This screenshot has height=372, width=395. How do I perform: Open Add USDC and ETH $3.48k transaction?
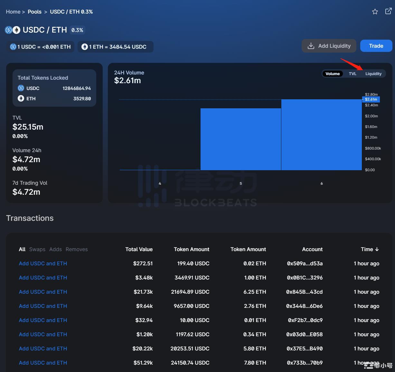[43, 278]
